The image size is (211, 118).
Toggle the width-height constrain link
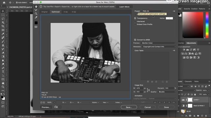click(149, 90)
